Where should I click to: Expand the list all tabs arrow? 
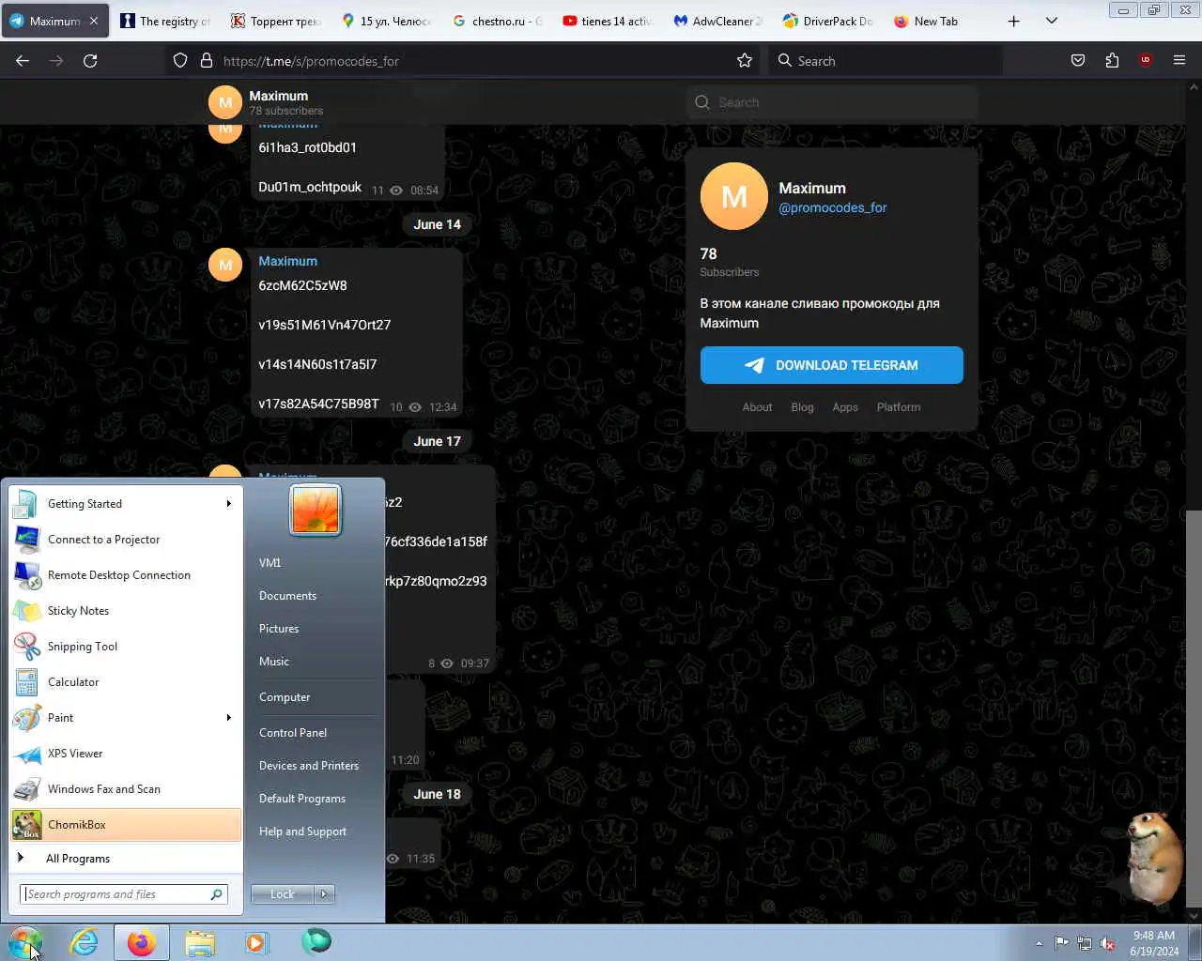click(x=1052, y=21)
